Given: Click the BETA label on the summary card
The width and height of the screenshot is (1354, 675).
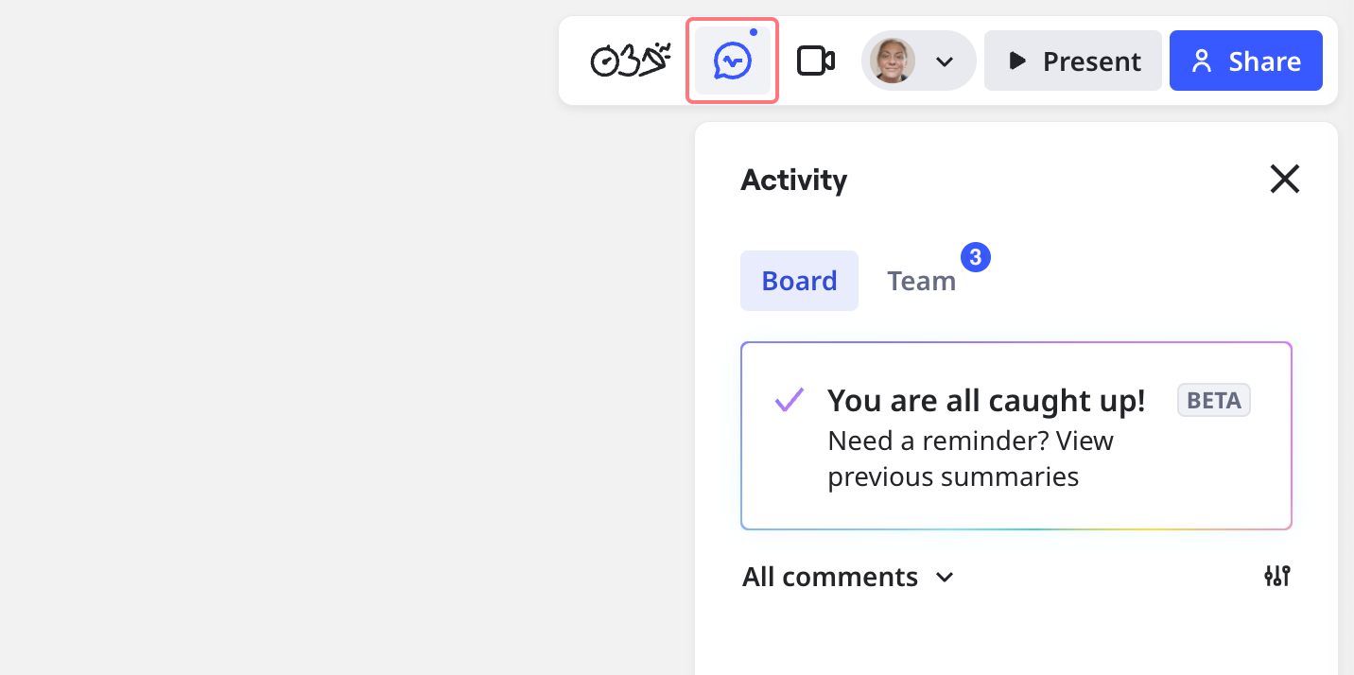Looking at the screenshot, I should (1213, 400).
